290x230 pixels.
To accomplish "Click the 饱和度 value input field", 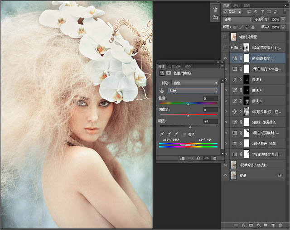I will tap(211, 110).
